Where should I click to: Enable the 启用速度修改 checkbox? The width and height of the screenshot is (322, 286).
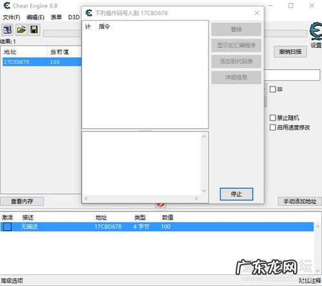point(272,127)
